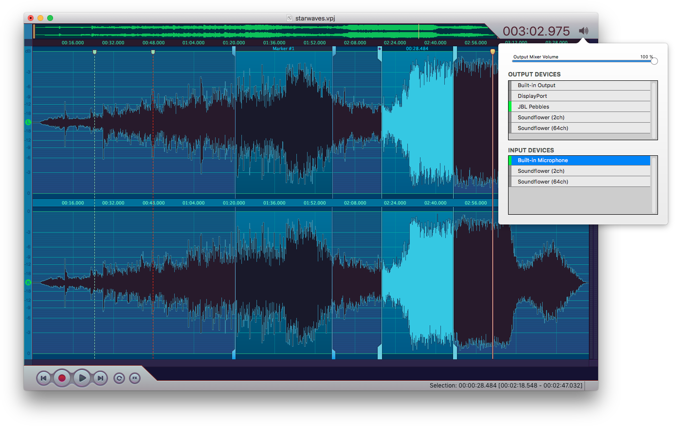The width and height of the screenshot is (675, 426).
Task: Click the Marker #1 label
Action: (x=283, y=48)
